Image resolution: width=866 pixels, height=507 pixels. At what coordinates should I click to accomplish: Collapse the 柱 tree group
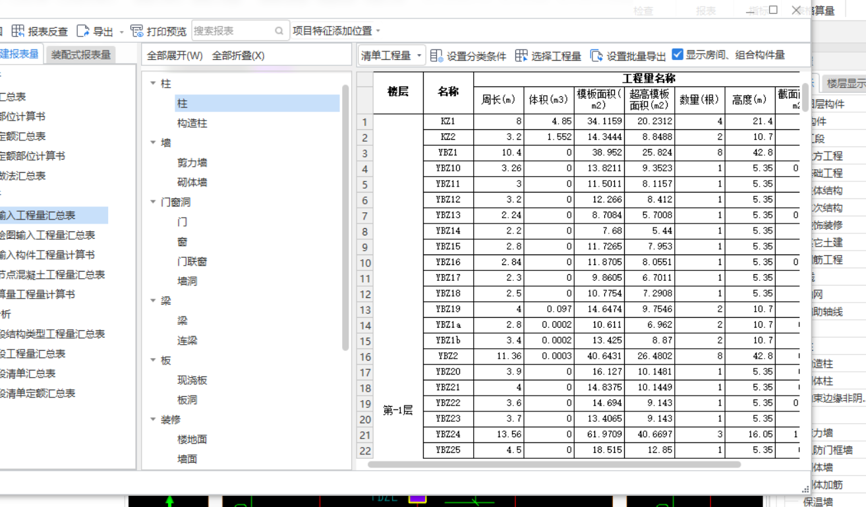pyautogui.click(x=153, y=84)
